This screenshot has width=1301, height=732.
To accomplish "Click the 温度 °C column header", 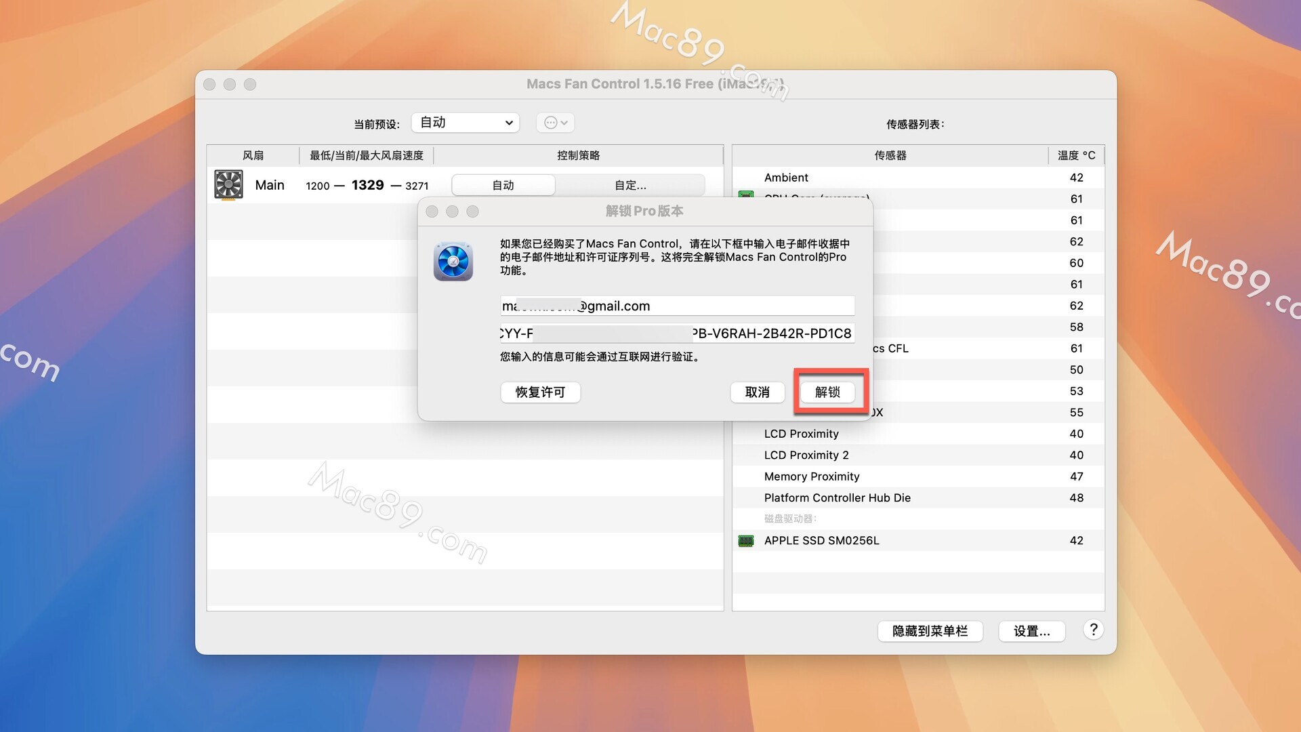I will pos(1076,155).
